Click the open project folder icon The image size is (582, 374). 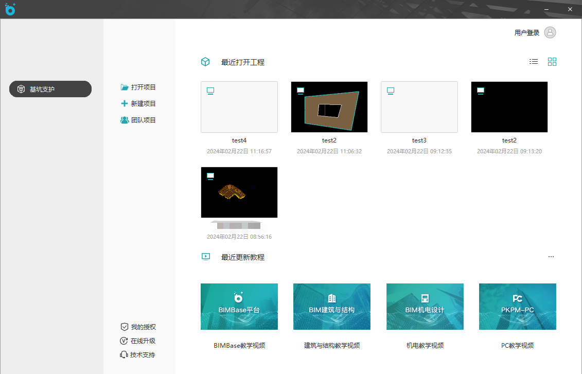125,87
